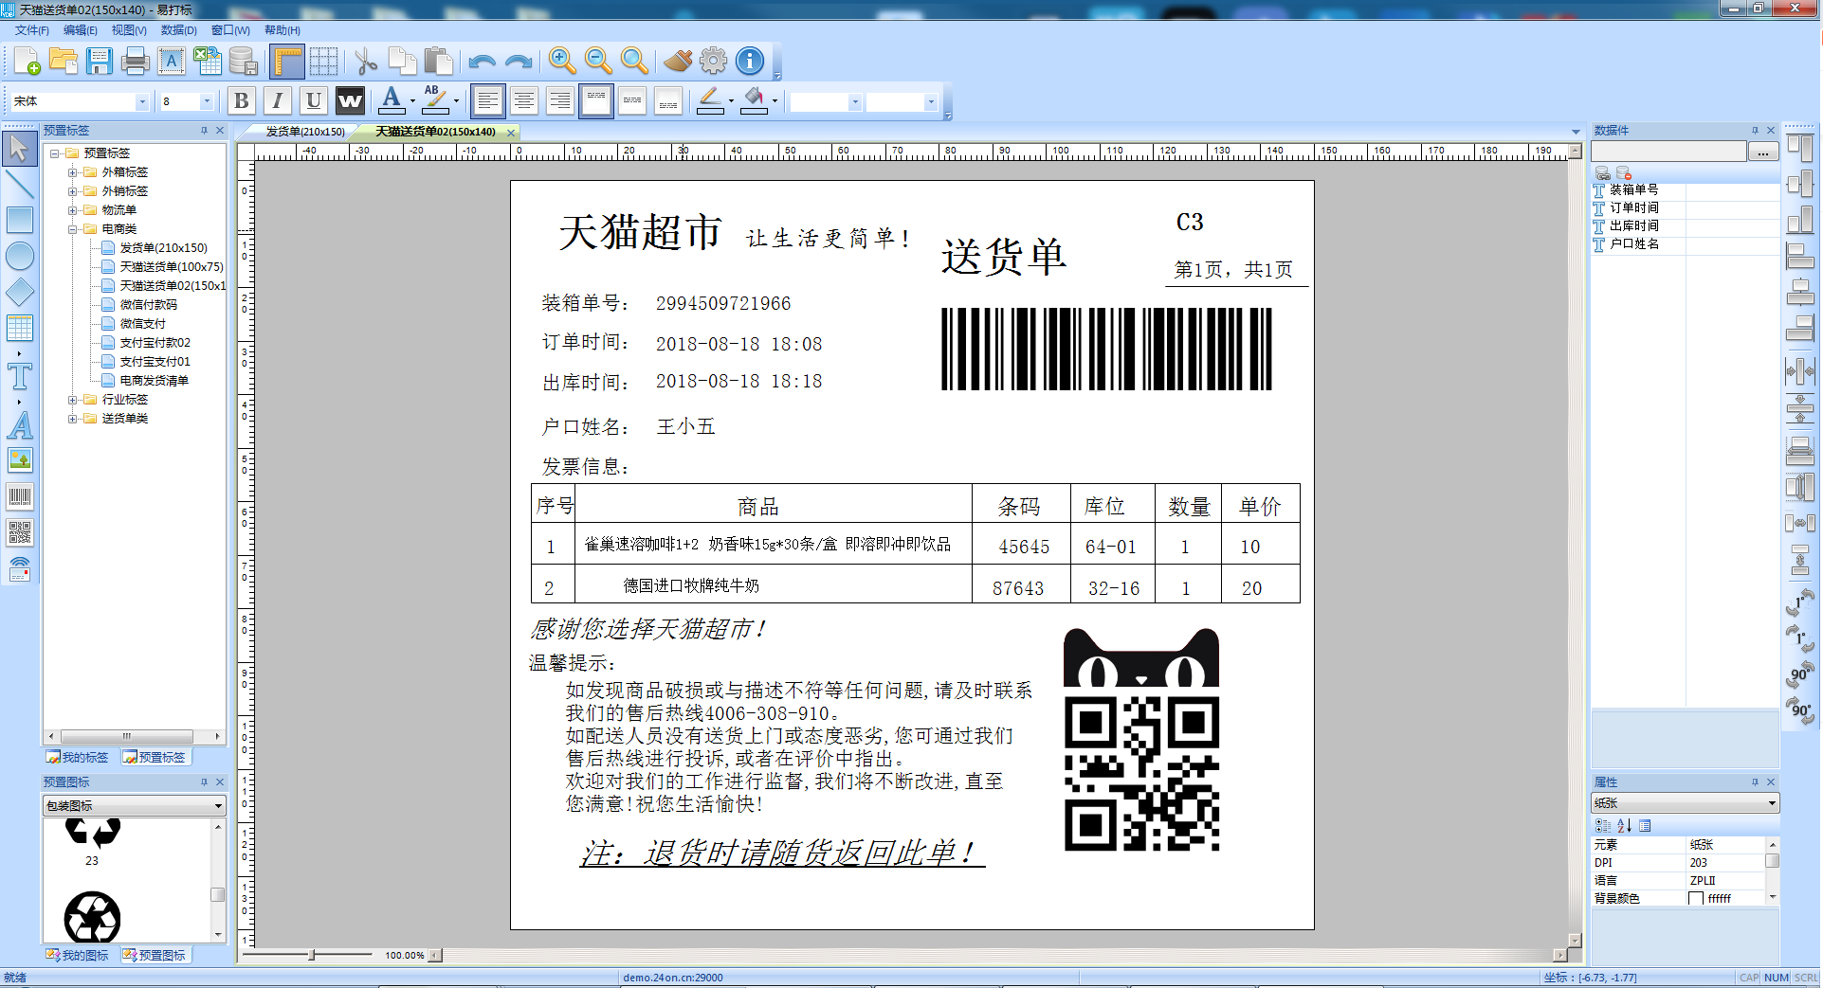Expand the 物流单 folder

(x=73, y=210)
